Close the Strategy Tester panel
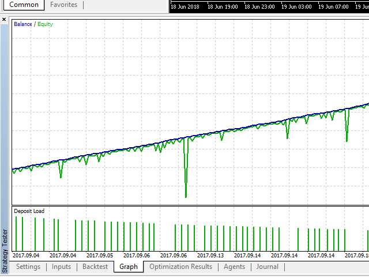Viewport: 369px width, 277px height. click(x=5, y=19)
